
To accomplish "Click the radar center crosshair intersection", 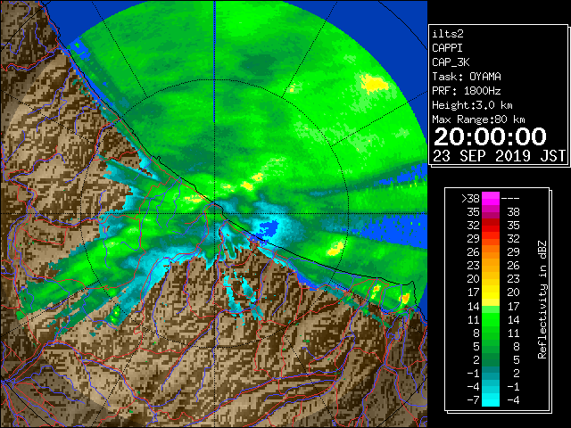I will coord(214,214).
